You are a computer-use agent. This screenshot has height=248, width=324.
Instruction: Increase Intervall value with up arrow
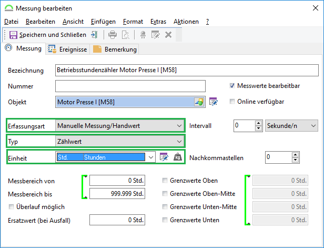[x=258, y=123]
